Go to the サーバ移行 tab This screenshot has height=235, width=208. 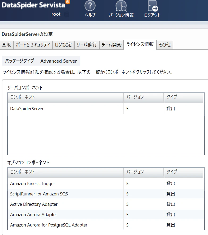click(87, 45)
